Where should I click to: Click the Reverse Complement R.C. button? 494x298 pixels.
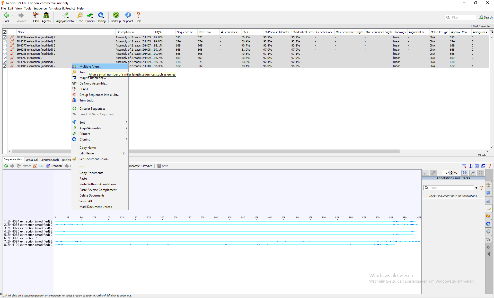pyautogui.click(x=38, y=166)
